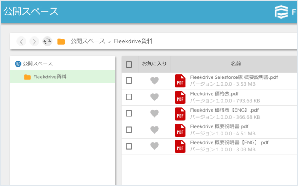Viewport: 298px width, 186px height.
Task: Sort by the 名前 column header
Action: (236, 64)
